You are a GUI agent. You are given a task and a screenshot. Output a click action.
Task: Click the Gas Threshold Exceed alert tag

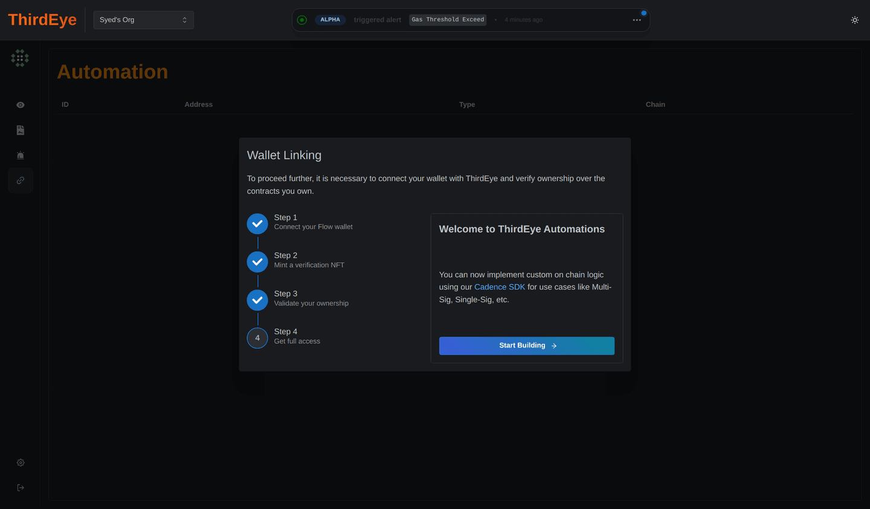(x=448, y=20)
